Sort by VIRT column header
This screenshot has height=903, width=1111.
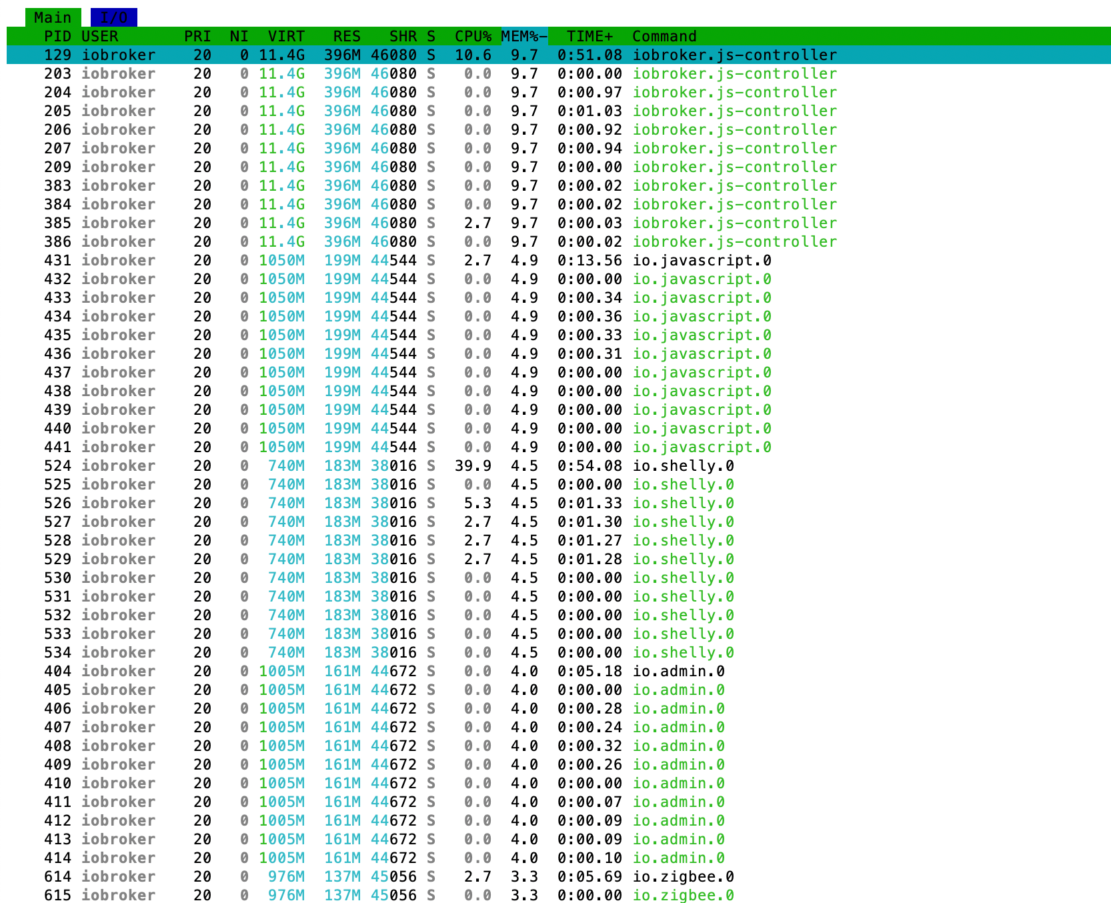point(287,36)
